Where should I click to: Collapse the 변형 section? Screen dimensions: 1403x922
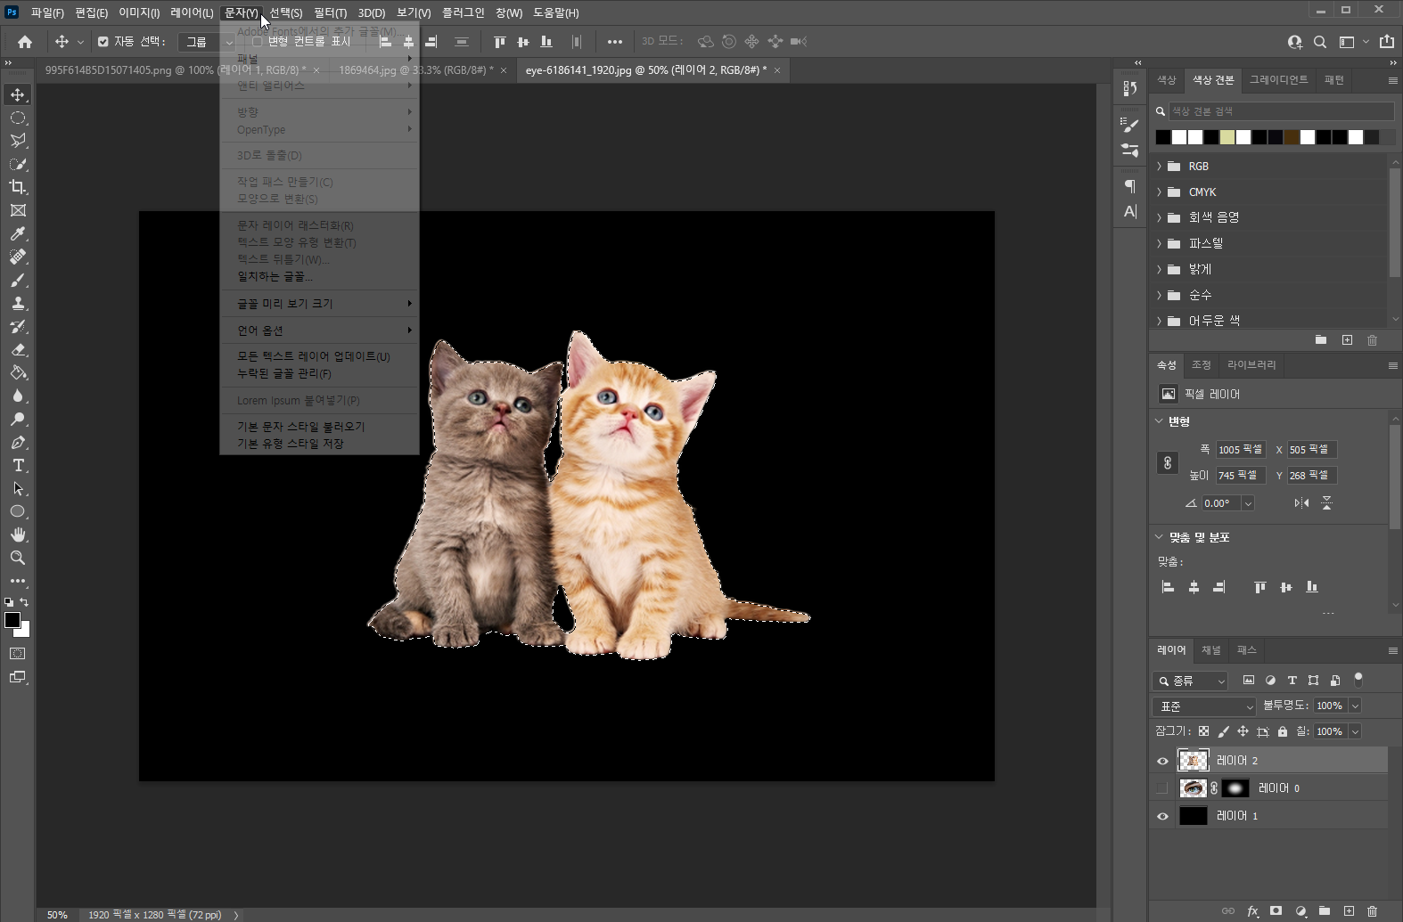click(1159, 421)
